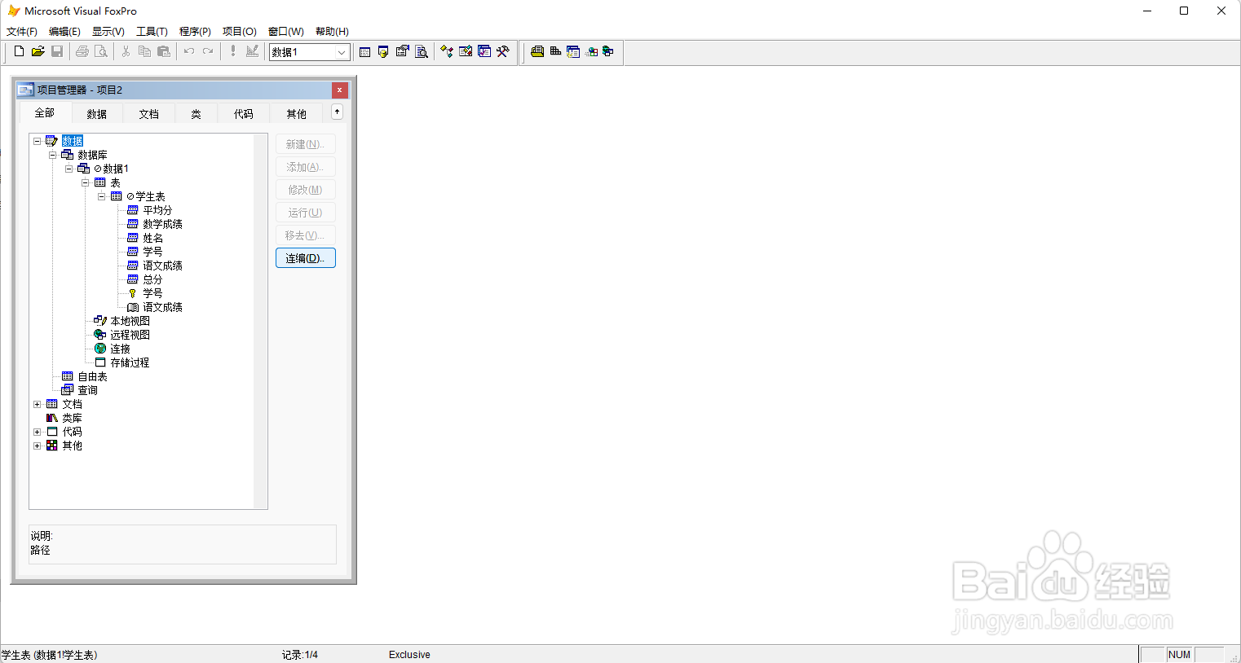Click the Redo arrow icon

click(x=208, y=51)
